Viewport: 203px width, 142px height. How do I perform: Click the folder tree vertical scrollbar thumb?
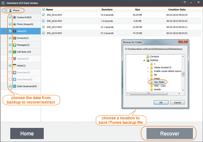(x=183, y=74)
